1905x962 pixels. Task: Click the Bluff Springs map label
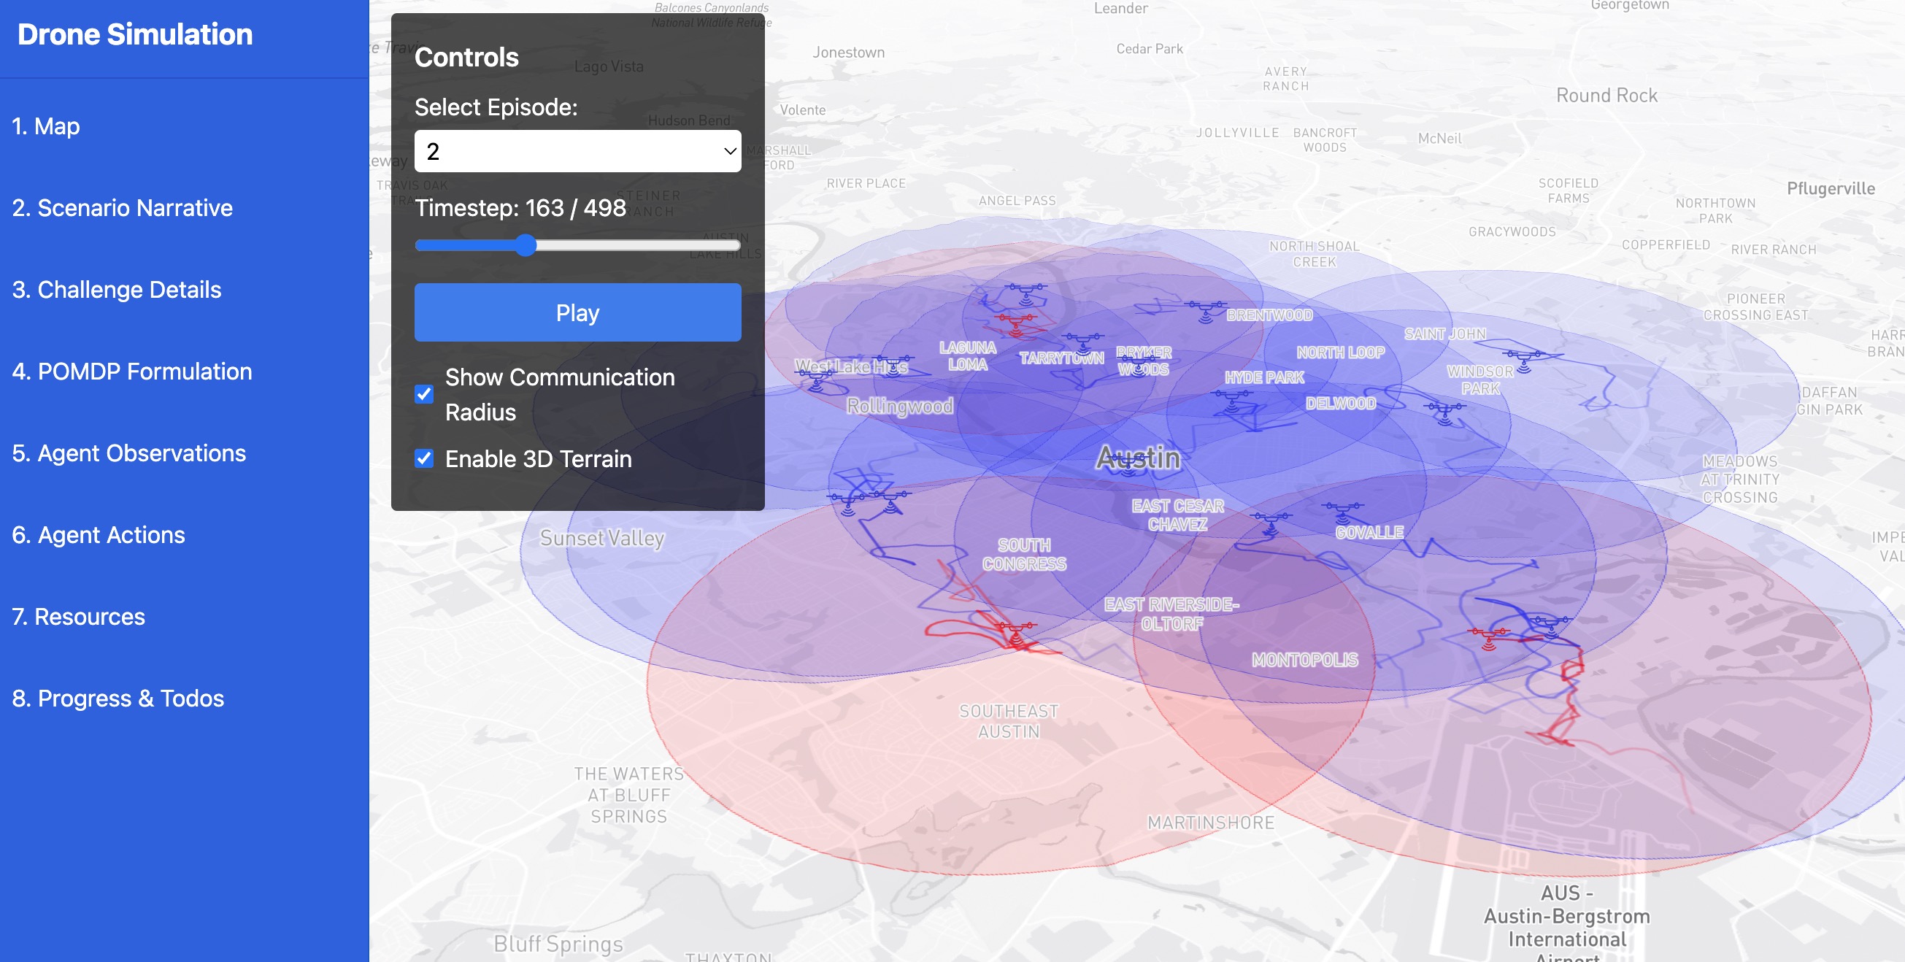558,944
